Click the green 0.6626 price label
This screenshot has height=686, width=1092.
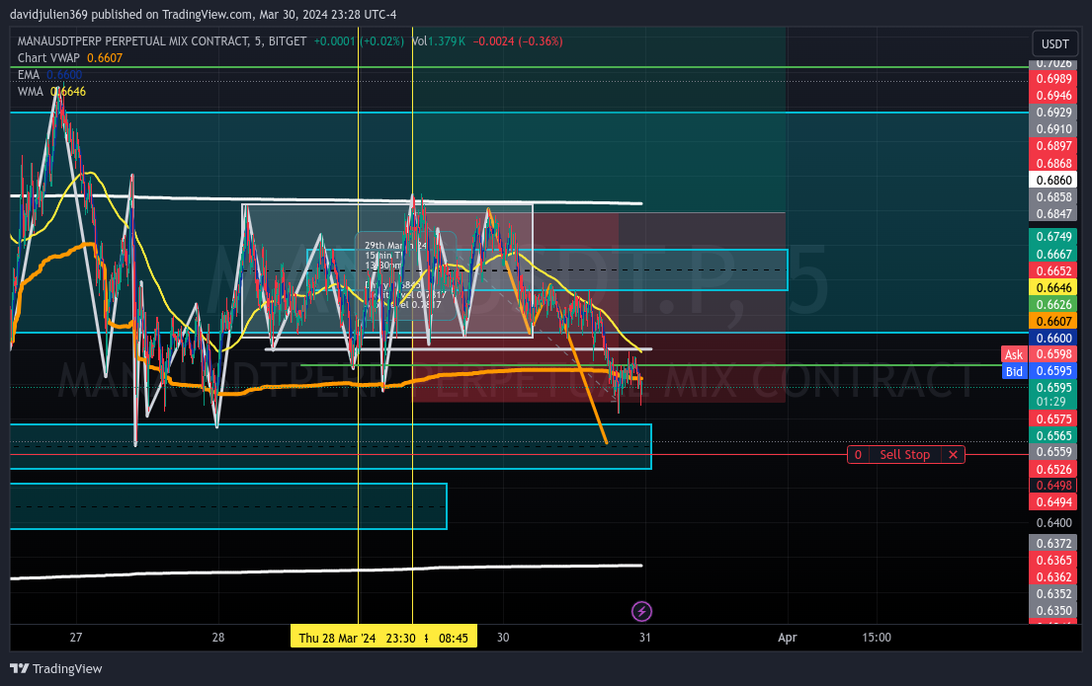pyautogui.click(x=1053, y=304)
